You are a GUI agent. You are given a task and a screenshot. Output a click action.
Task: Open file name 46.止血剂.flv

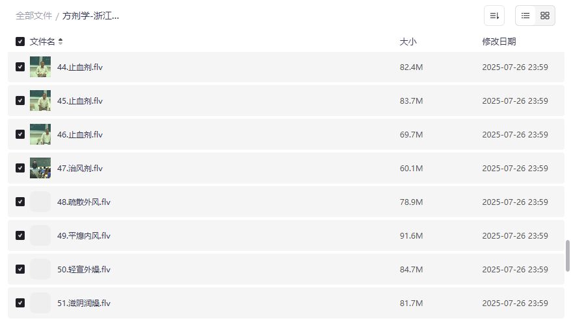(x=79, y=134)
